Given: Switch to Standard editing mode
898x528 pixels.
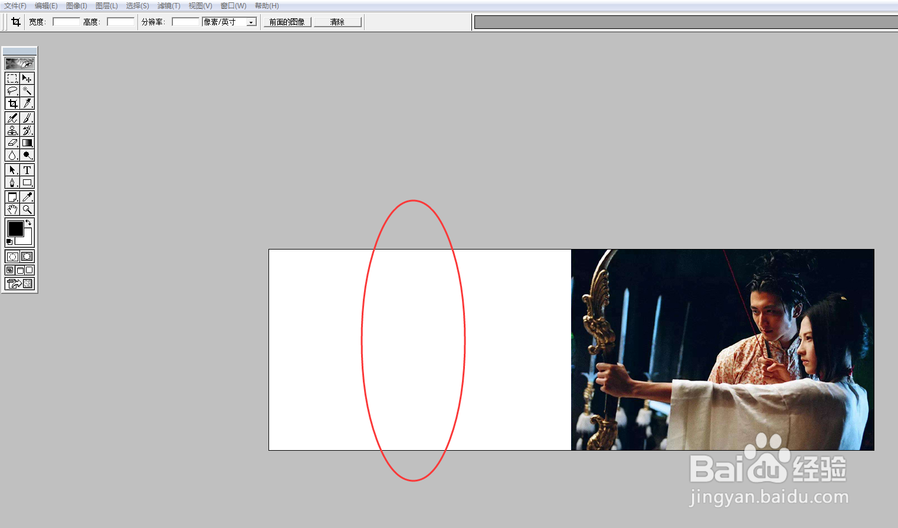Looking at the screenshot, I should [12, 257].
